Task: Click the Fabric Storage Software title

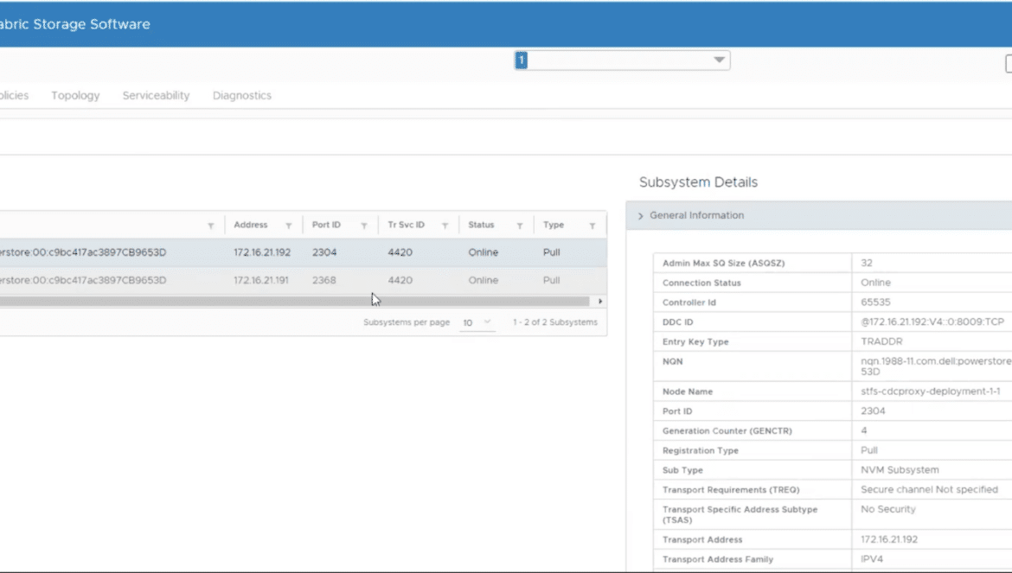Action: coord(75,24)
